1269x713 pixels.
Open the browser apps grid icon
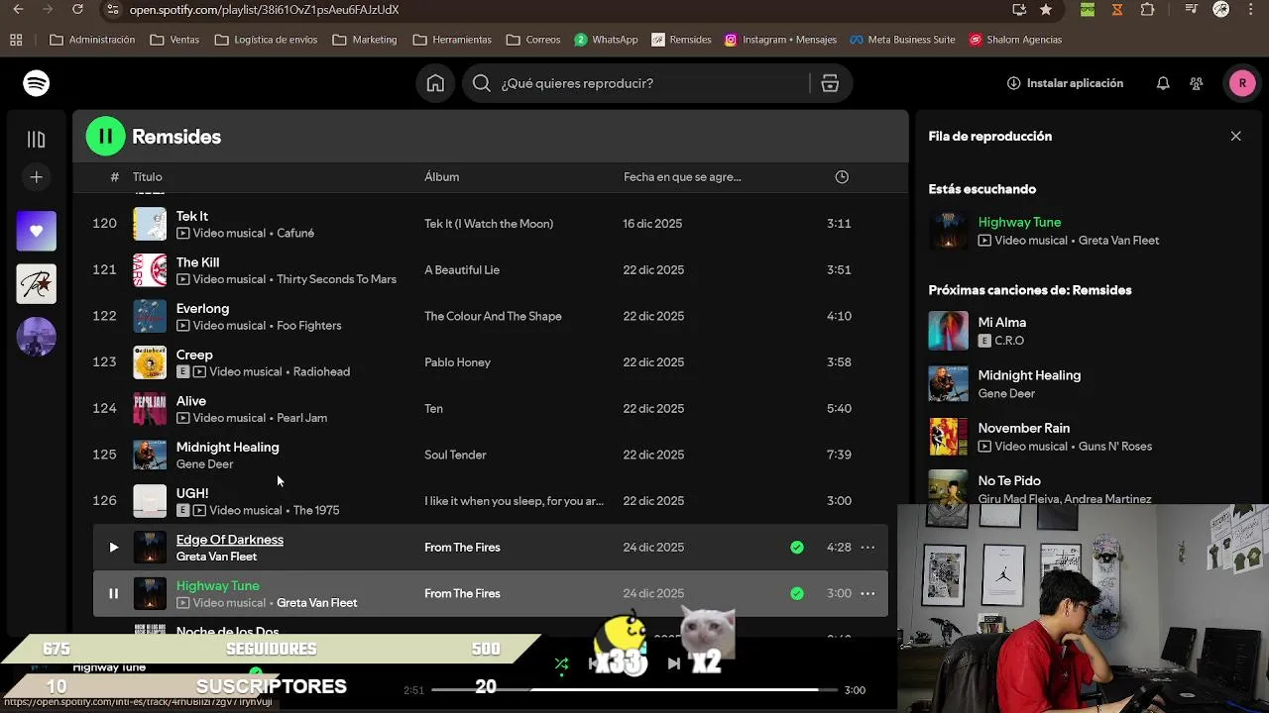tap(16, 40)
